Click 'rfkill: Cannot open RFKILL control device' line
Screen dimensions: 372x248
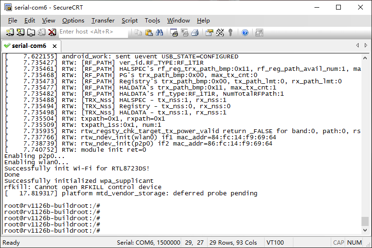click(x=83, y=187)
